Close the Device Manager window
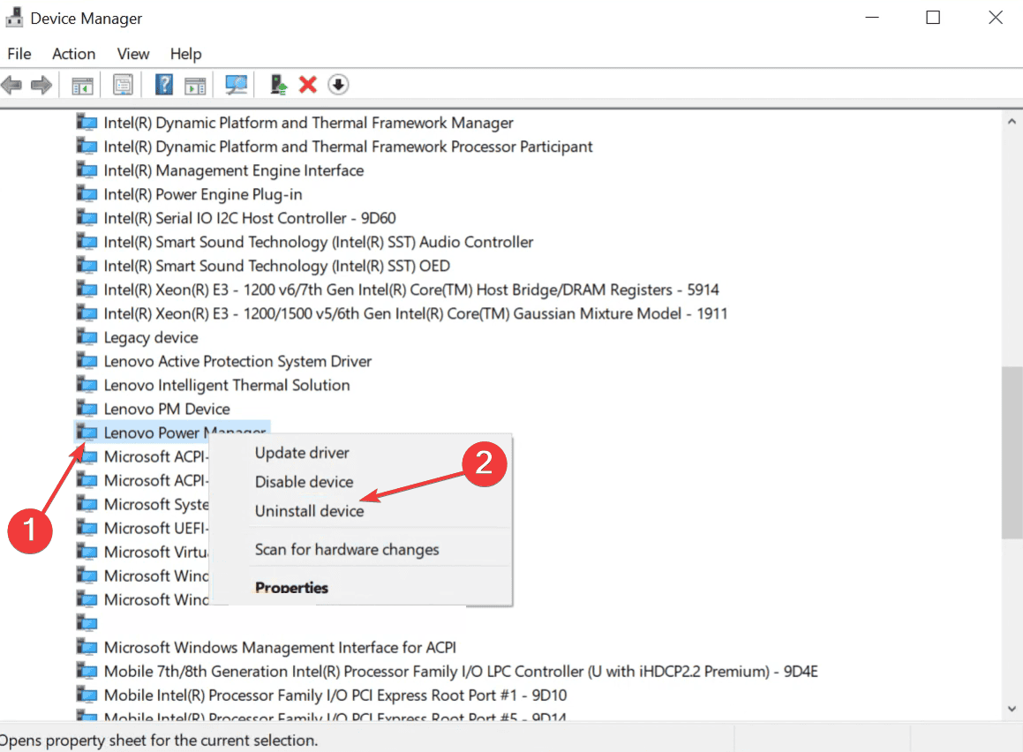 coord(996,18)
